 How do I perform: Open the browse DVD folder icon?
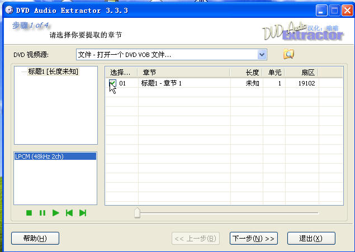pos(288,54)
